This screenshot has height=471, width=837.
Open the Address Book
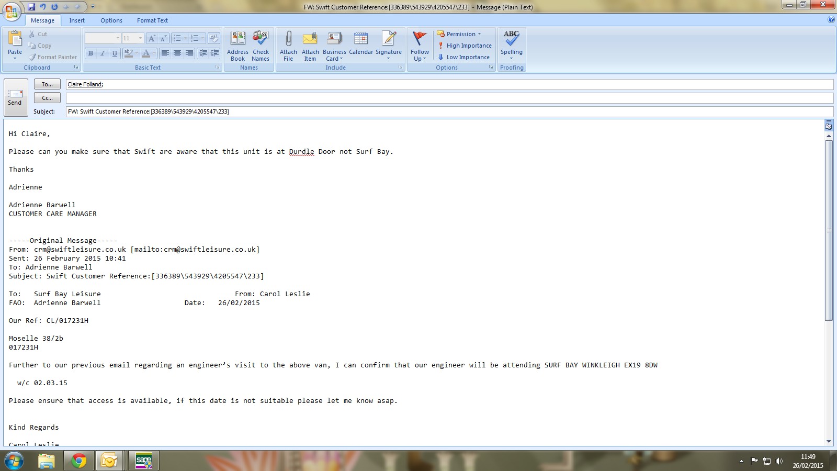[x=237, y=46]
